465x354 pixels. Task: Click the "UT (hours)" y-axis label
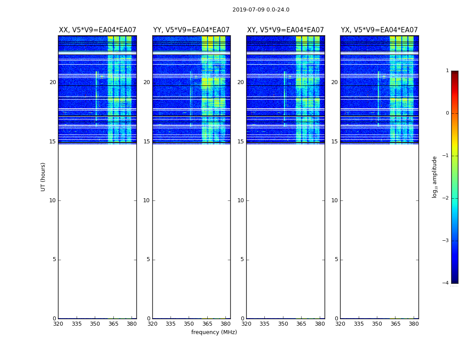[43, 177]
